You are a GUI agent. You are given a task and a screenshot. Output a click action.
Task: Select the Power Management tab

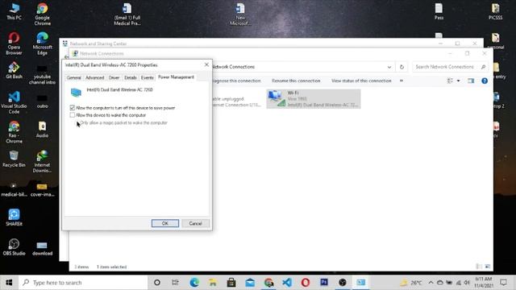pos(176,77)
